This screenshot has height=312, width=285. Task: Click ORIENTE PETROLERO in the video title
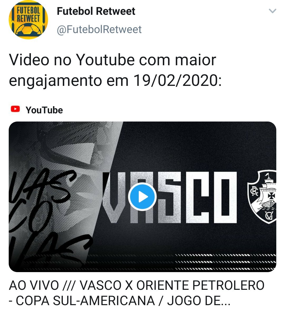200,285
